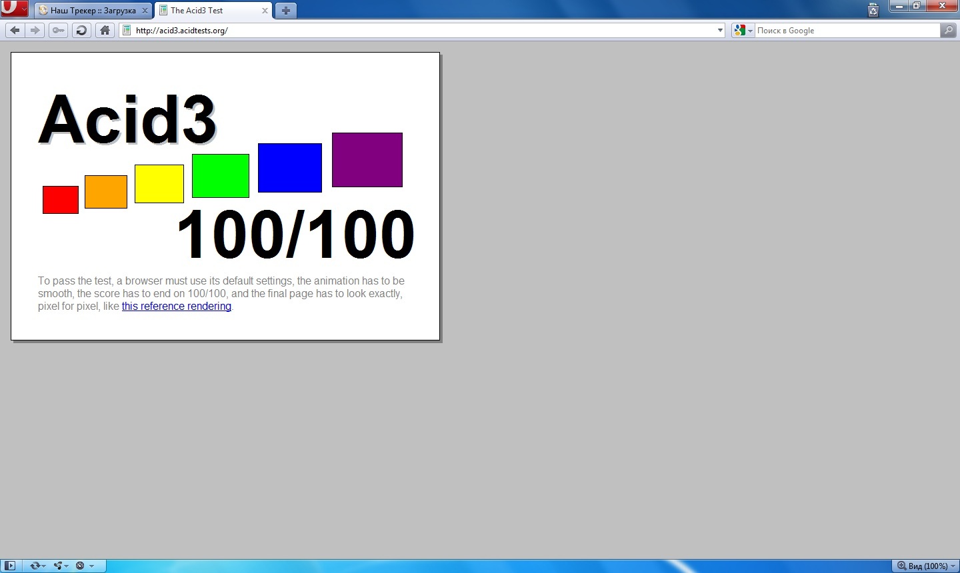Click the 'To pass the test' paragraph
The width and height of the screenshot is (960, 573).
[221, 294]
